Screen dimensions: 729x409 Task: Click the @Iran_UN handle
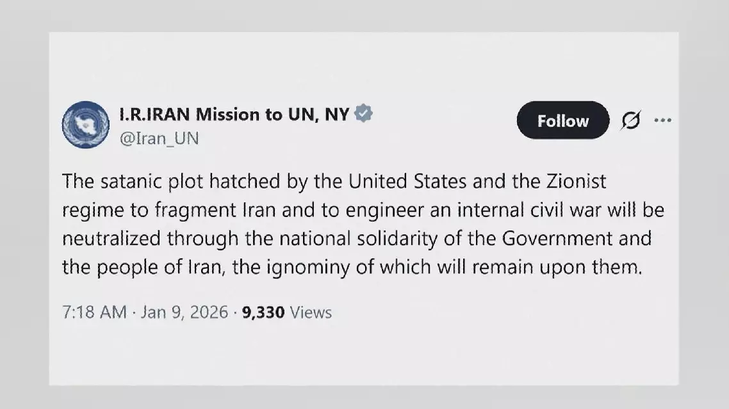[159, 138]
